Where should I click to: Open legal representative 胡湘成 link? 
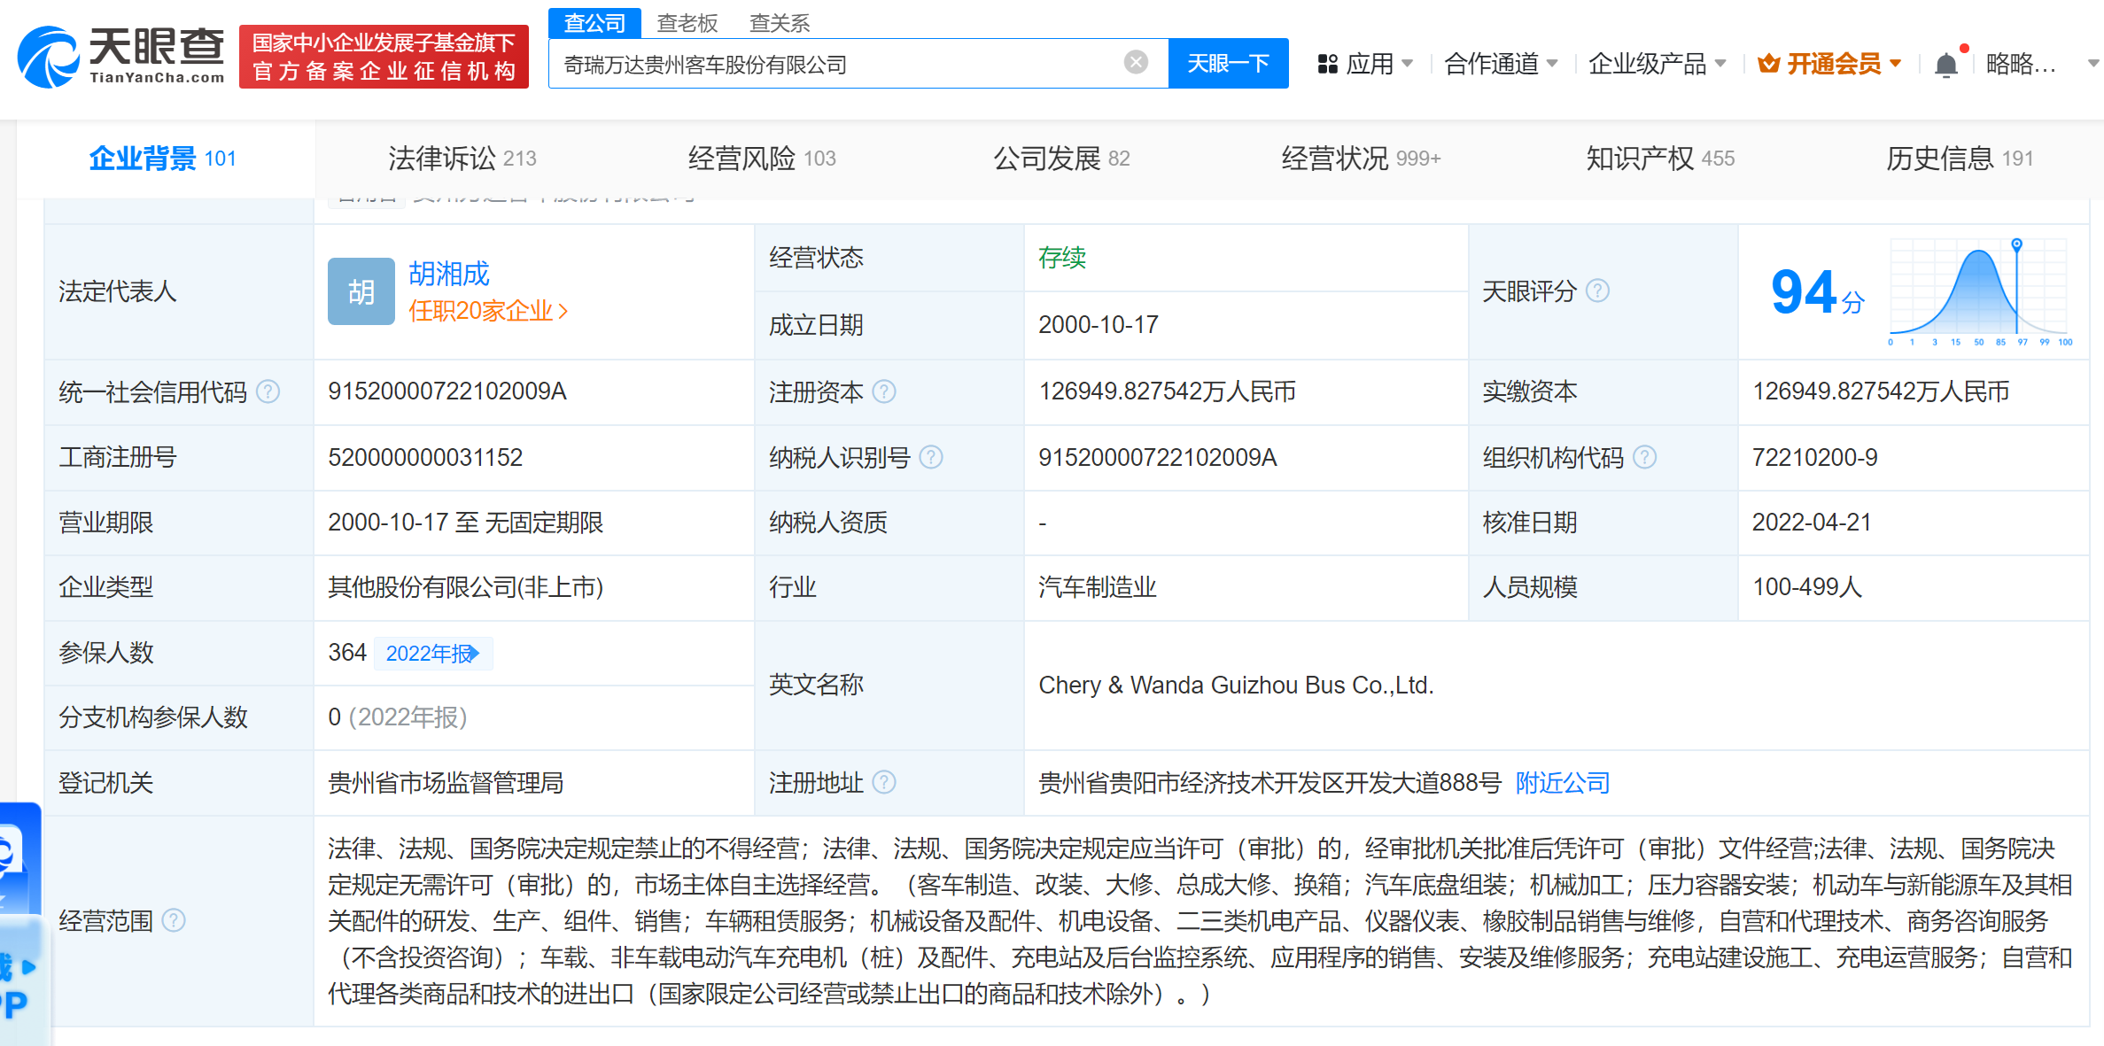[x=449, y=274]
